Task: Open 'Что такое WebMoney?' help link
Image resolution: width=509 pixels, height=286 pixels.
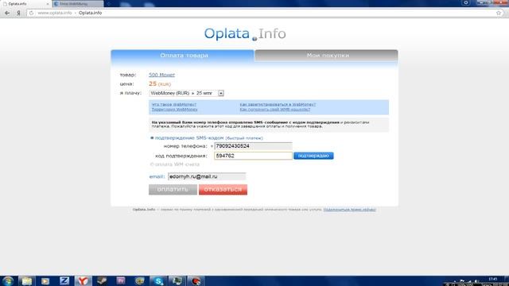Action: (x=174, y=105)
